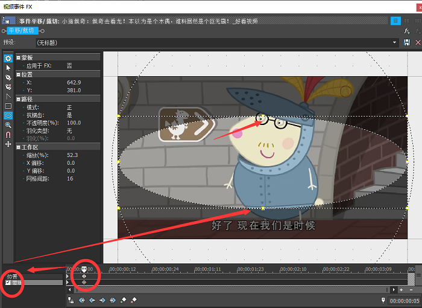Click the Save Preset floppy disk icon
The width and height of the screenshot is (422, 308).
click(x=407, y=42)
